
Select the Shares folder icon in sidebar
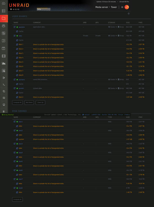[4, 18]
